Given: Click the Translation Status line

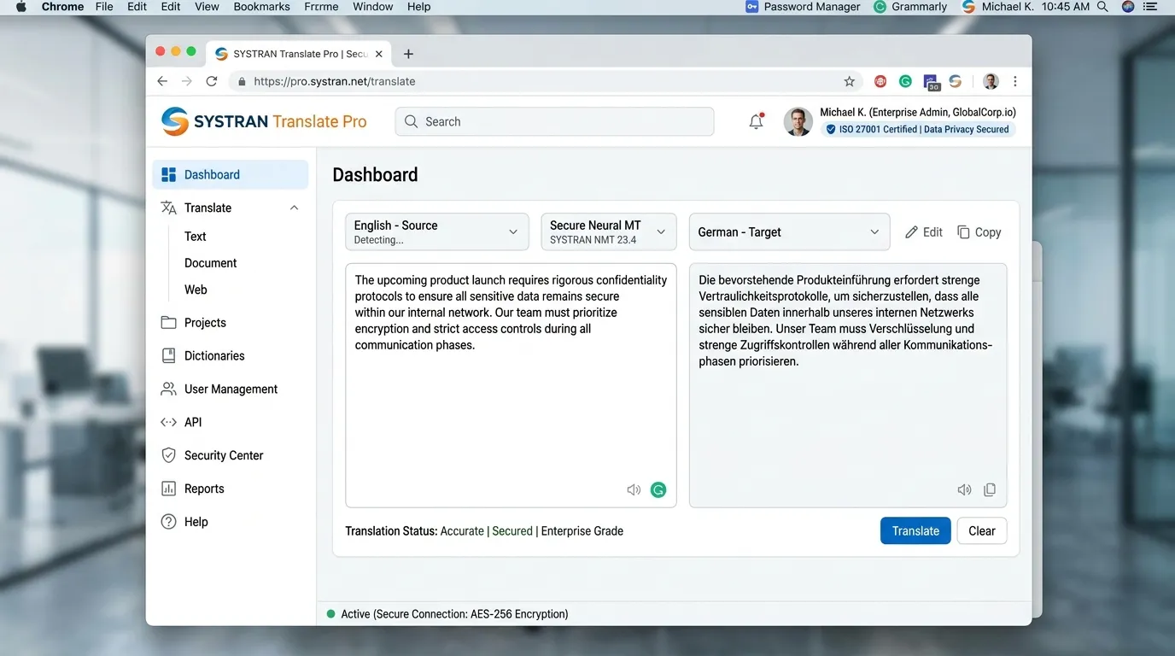Looking at the screenshot, I should point(484,531).
